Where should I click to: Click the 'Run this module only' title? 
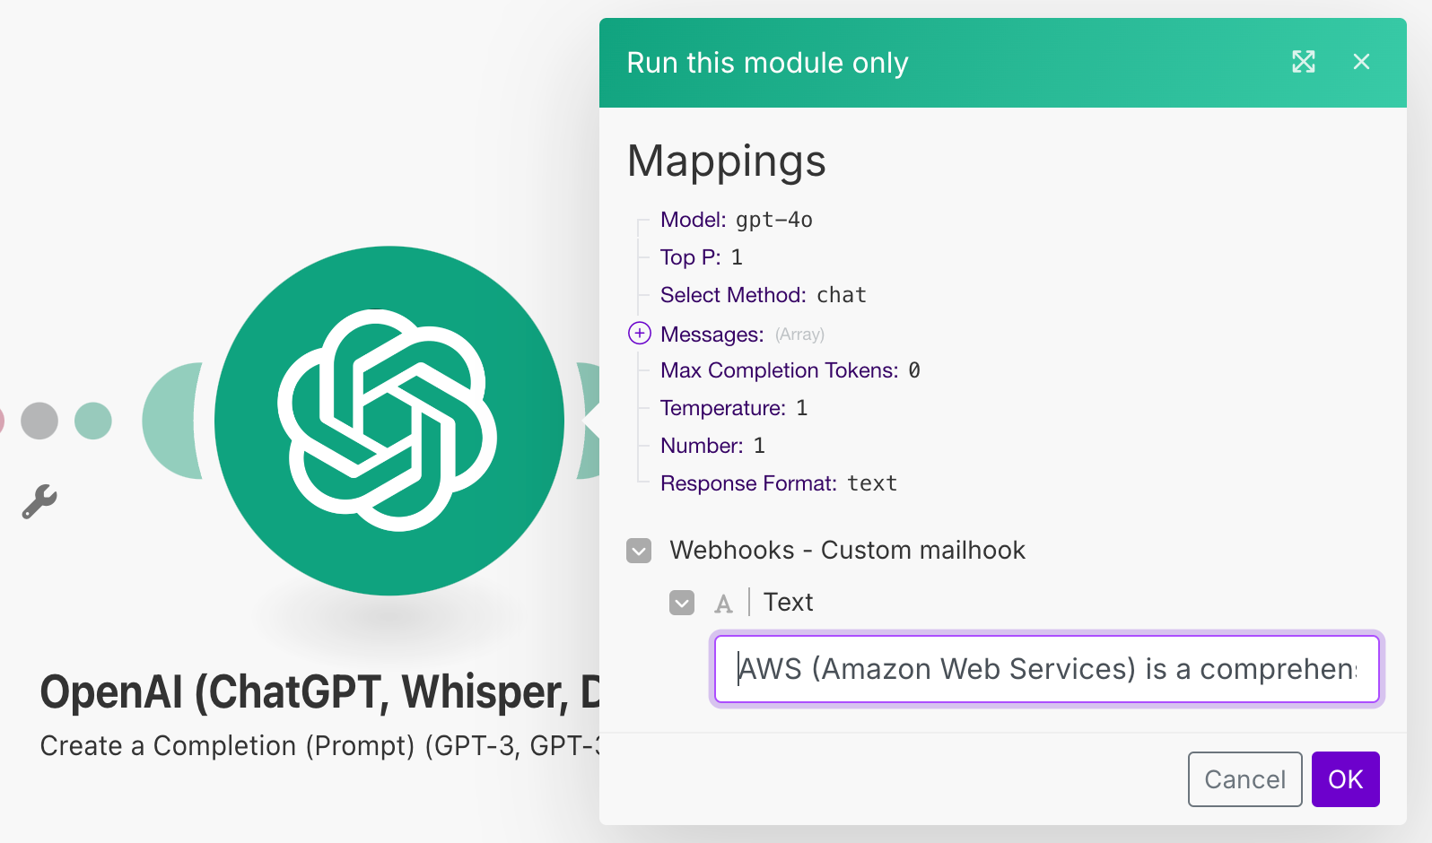(767, 63)
